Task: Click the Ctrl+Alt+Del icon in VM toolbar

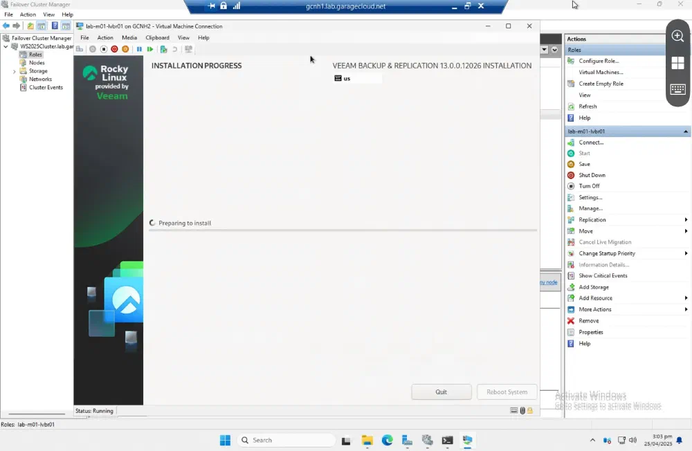Action: coord(80,49)
